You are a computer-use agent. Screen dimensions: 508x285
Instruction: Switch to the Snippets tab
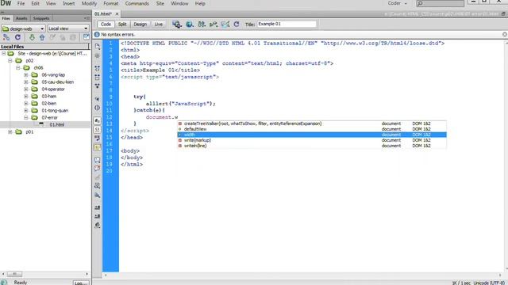[x=41, y=18]
